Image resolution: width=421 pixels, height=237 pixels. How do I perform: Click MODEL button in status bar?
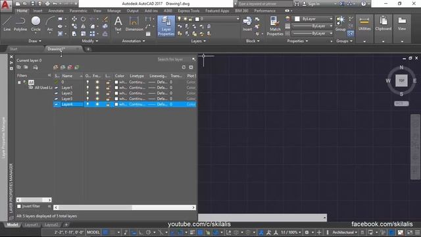pyautogui.click(x=93, y=232)
